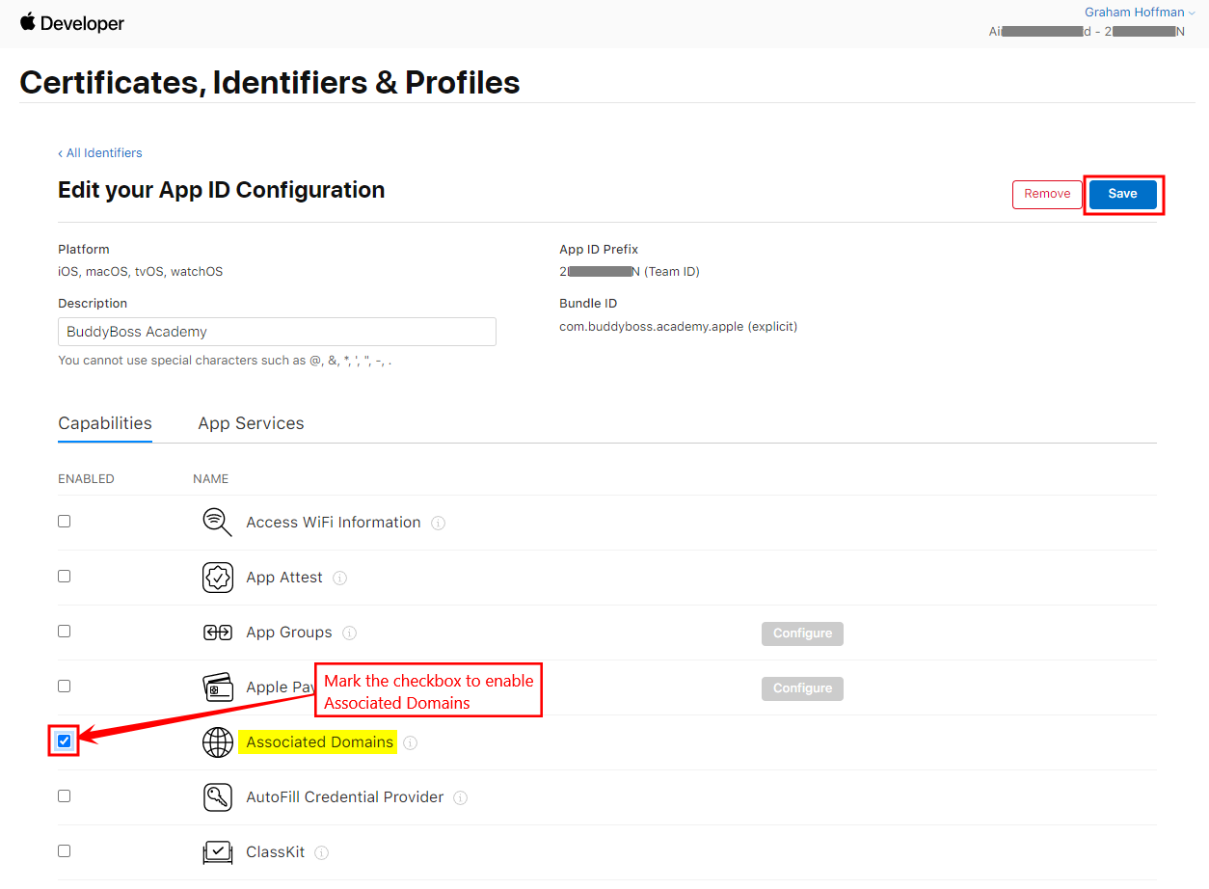Click the Certificates, Identifiers & Profiles heading

[x=270, y=82]
